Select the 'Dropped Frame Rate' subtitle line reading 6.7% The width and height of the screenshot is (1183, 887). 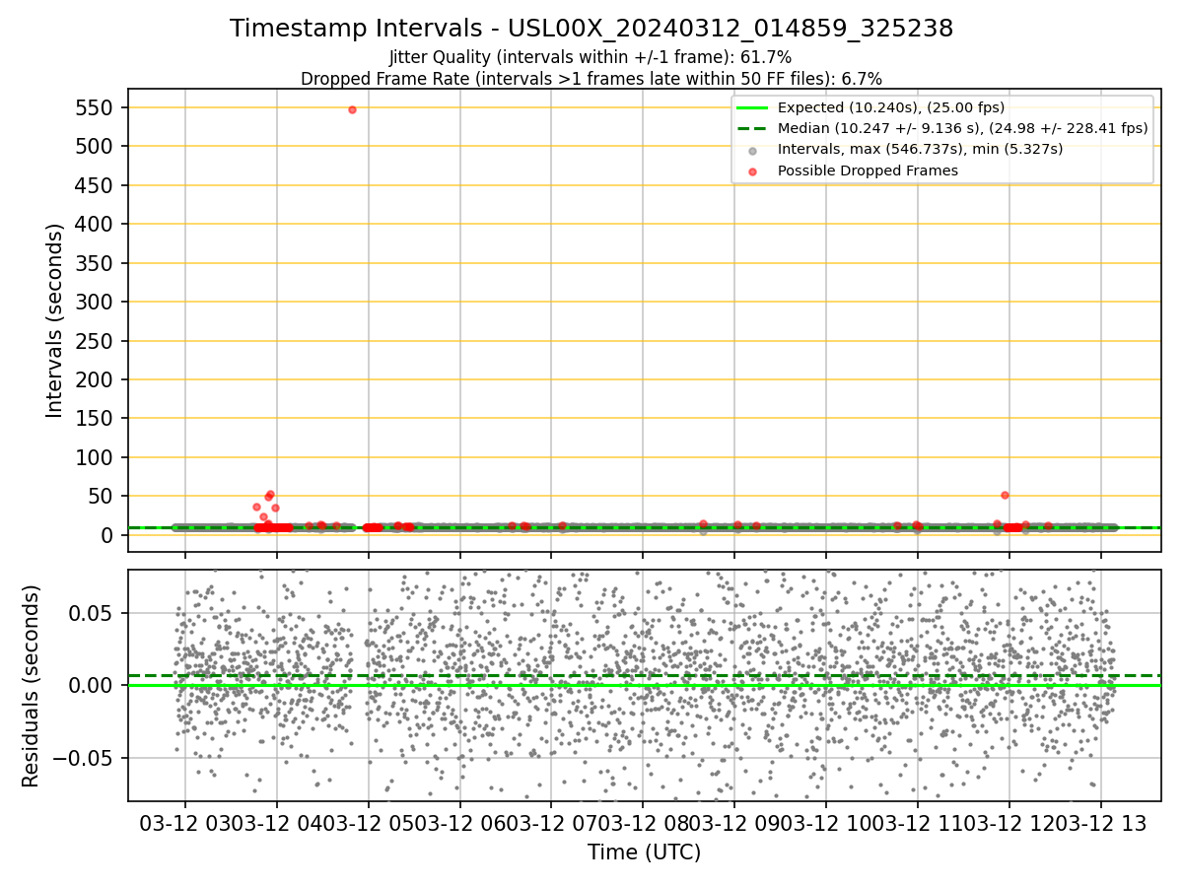point(591,78)
